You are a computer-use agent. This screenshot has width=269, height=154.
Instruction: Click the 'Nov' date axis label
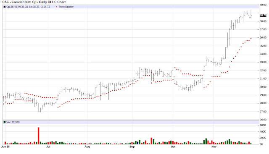214,146
